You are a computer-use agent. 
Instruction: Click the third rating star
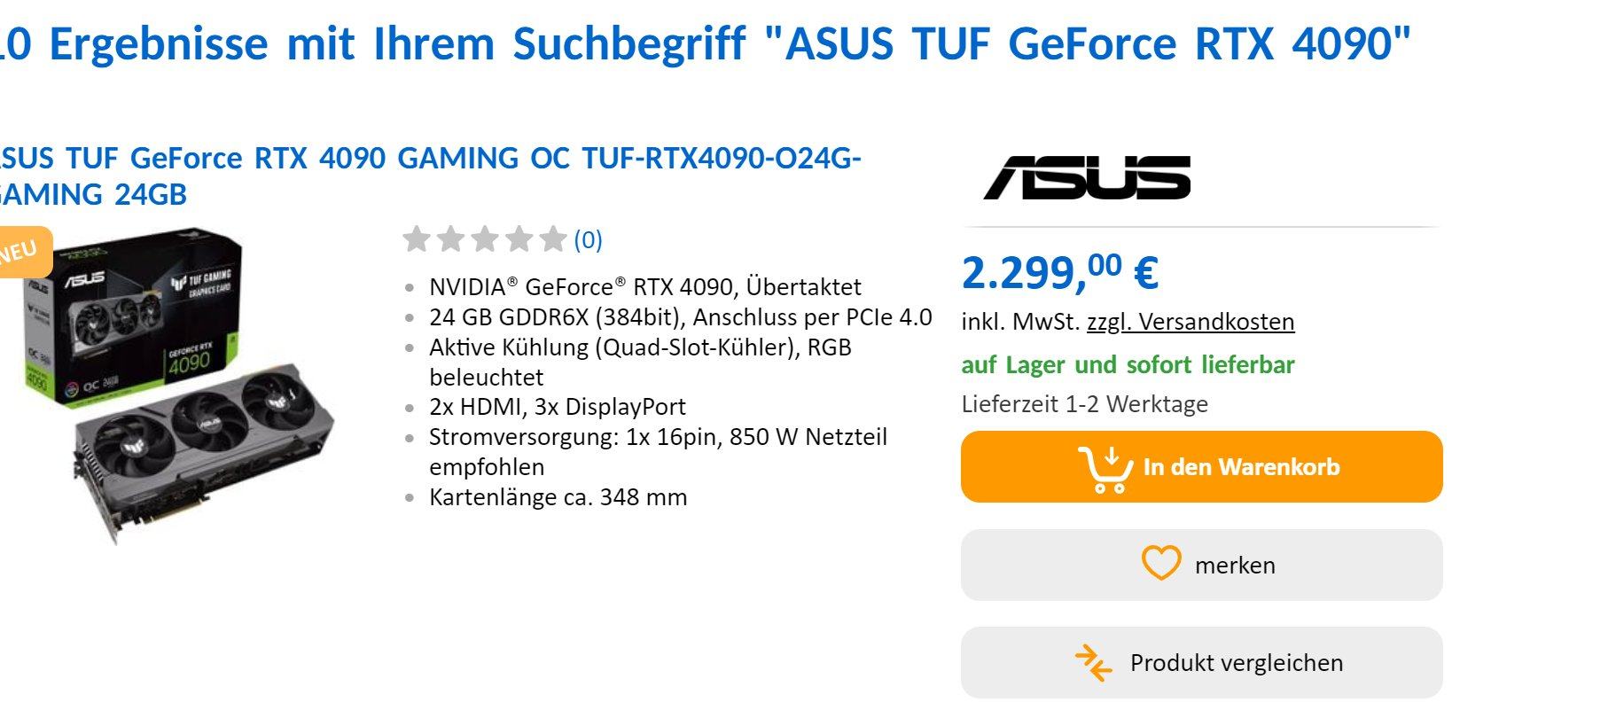[x=484, y=239]
